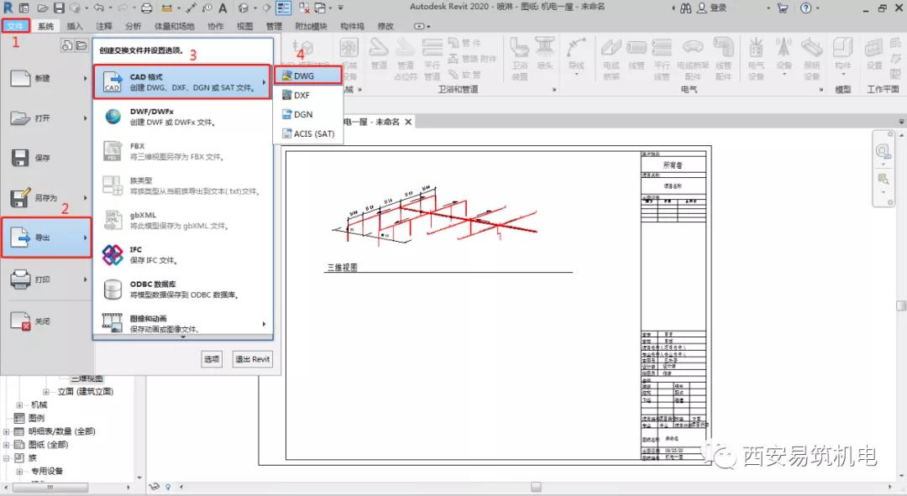Click the Undo arrow in quick access toolbar
The height and width of the screenshot is (496, 907).
click(97, 8)
